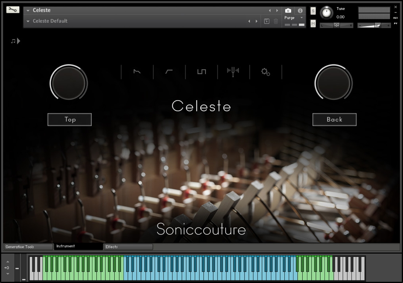Click the Celeste instrument name in header
Viewport: 403px width, 283px height.
click(42, 10)
